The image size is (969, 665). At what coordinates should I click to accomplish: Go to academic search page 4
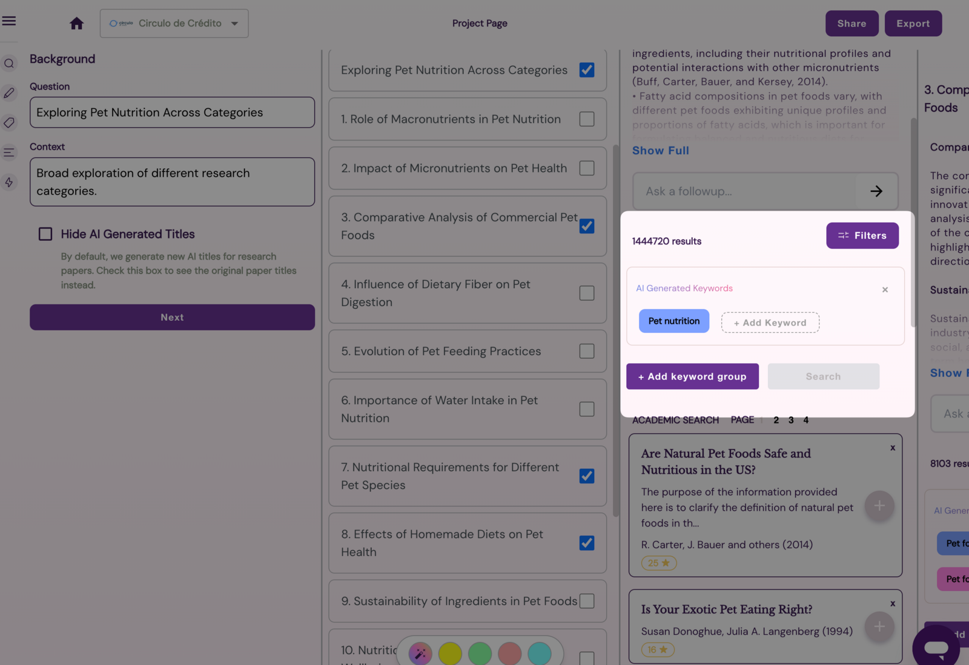[x=806, y=420]
